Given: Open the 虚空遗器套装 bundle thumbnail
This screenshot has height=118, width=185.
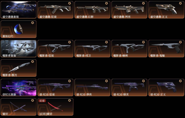Looking at the screenshot, I should [19, 10].
